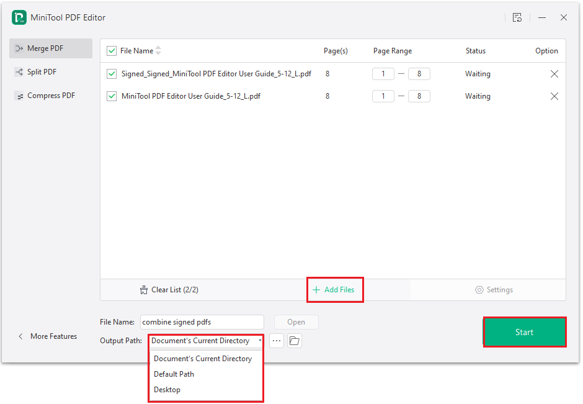Click the File Name input field
Viewport: 583px width, 404px height.
tap(202, 322)
